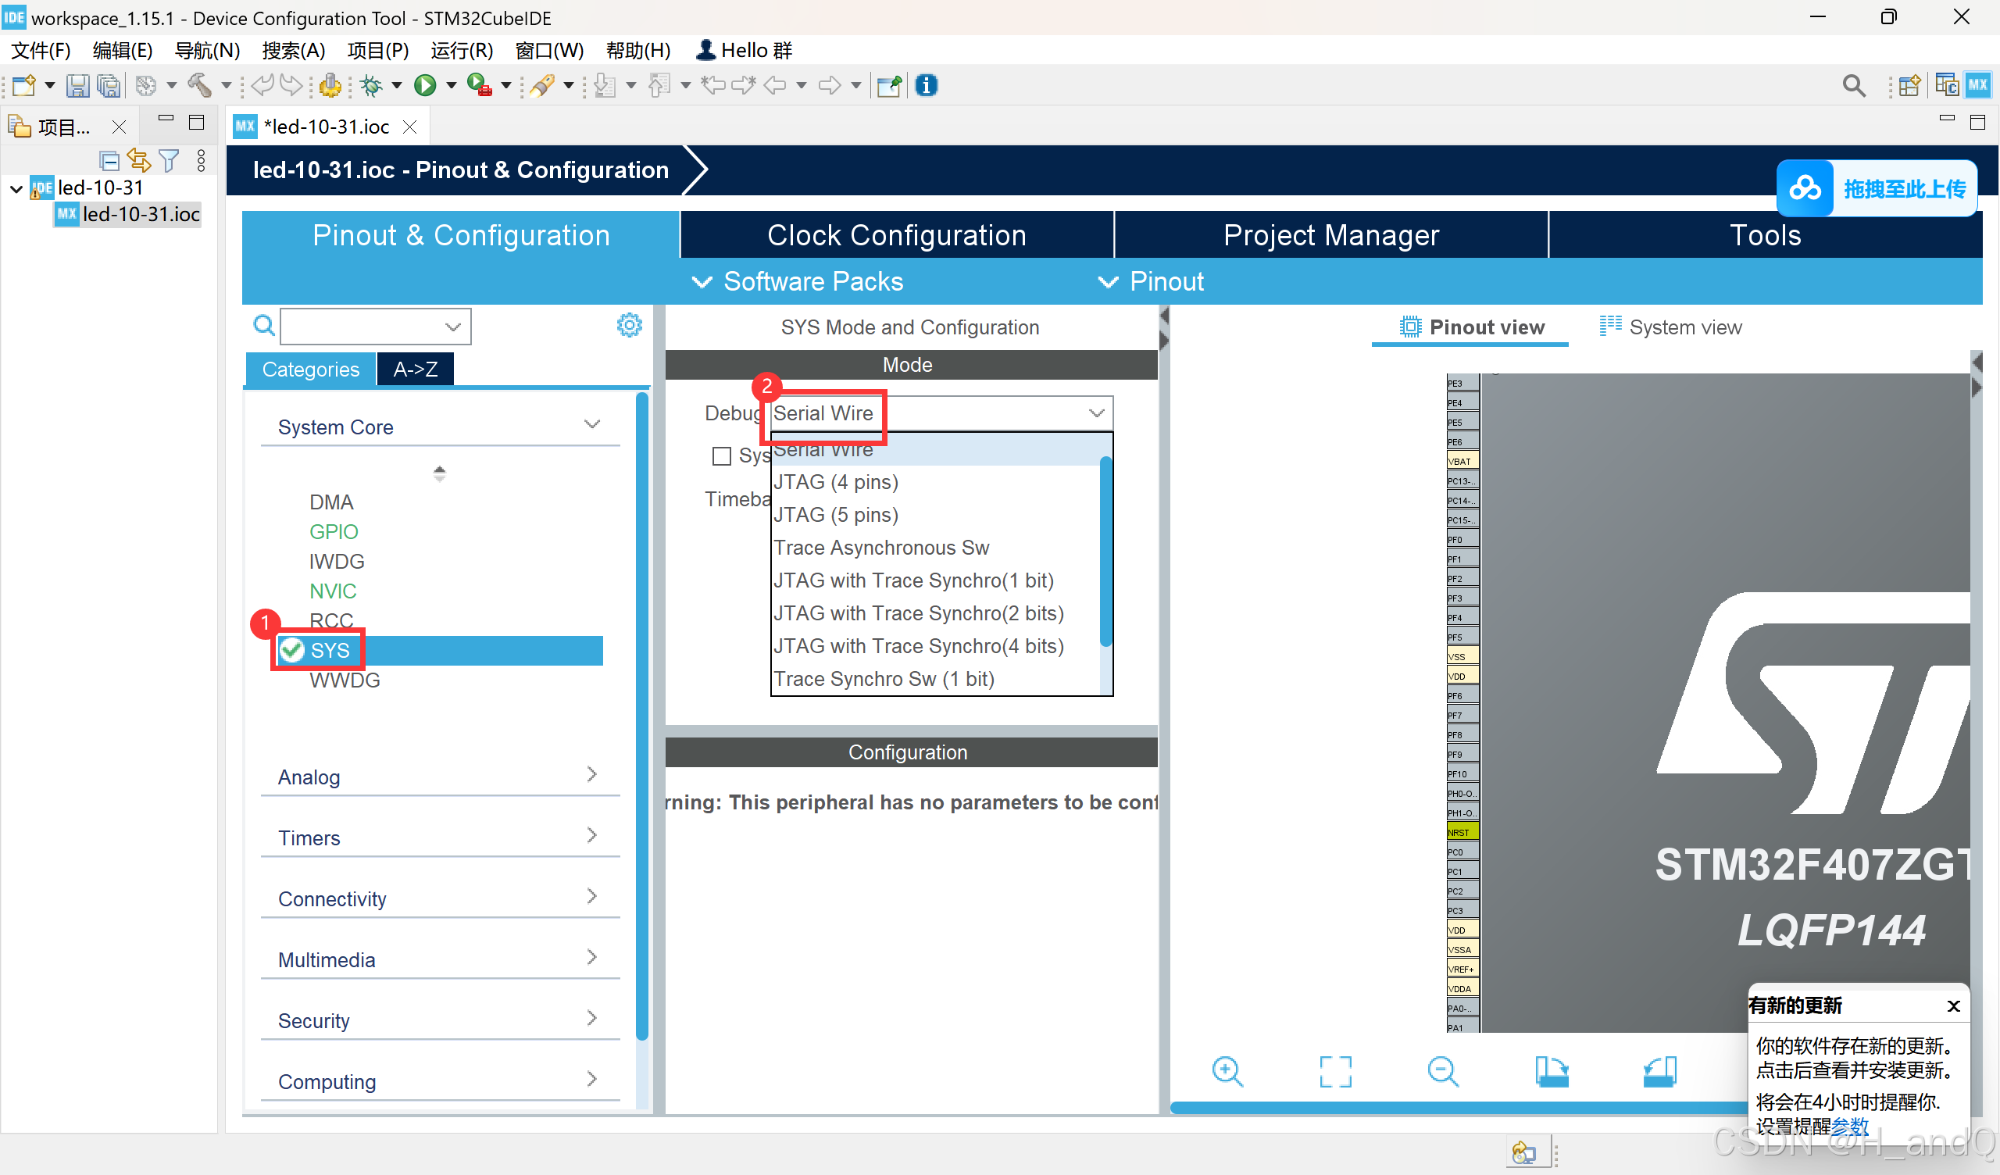Choose Trace Asynchronous Sw option
2000x1175 pixels.
(881, 548)
